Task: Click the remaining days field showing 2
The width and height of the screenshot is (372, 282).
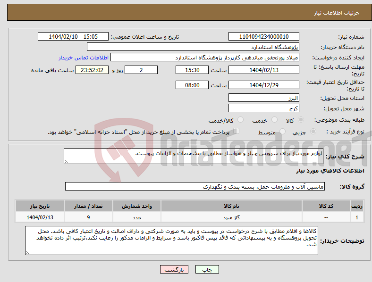Action: click(141, 70)
